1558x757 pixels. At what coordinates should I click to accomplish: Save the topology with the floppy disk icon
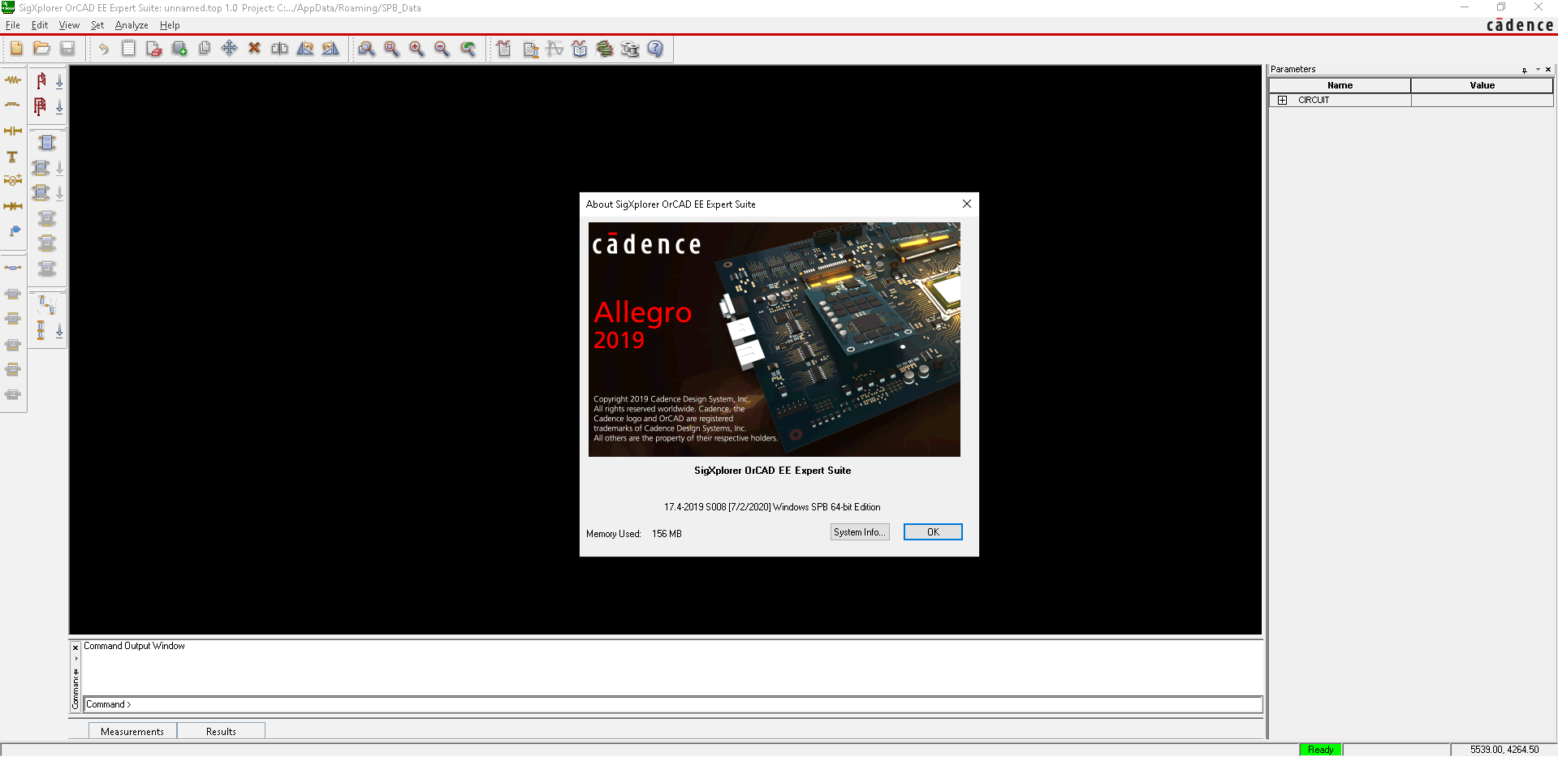pos(67,49)
